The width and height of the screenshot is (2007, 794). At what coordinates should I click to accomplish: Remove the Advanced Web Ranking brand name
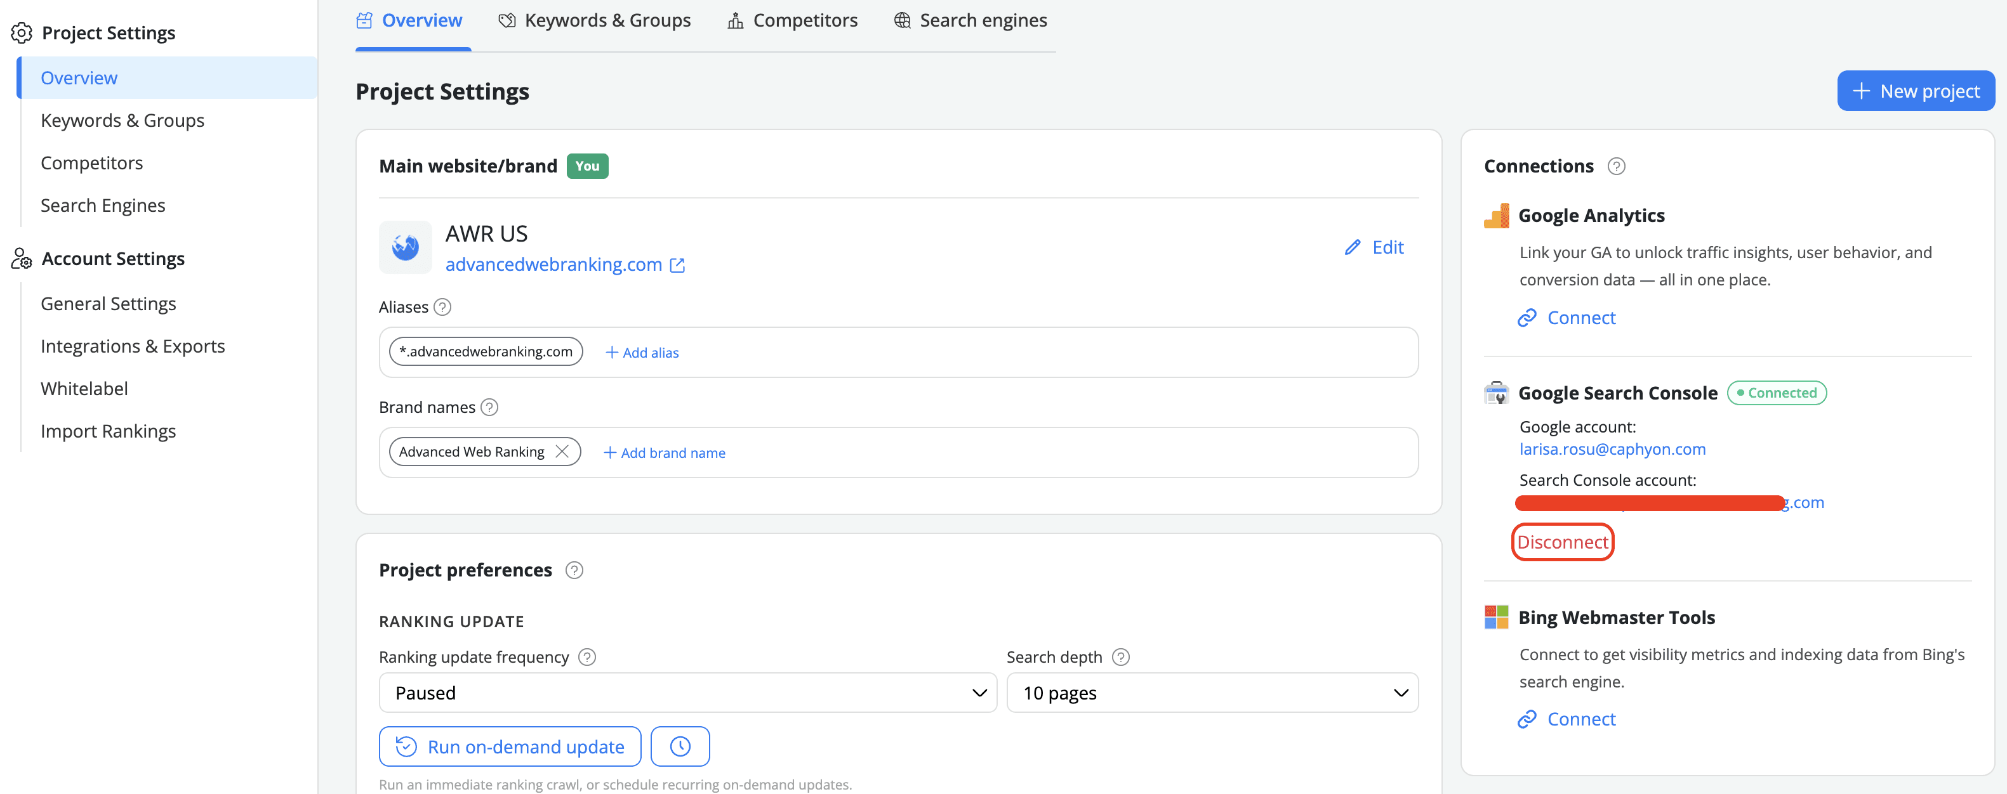click(562, 452)
